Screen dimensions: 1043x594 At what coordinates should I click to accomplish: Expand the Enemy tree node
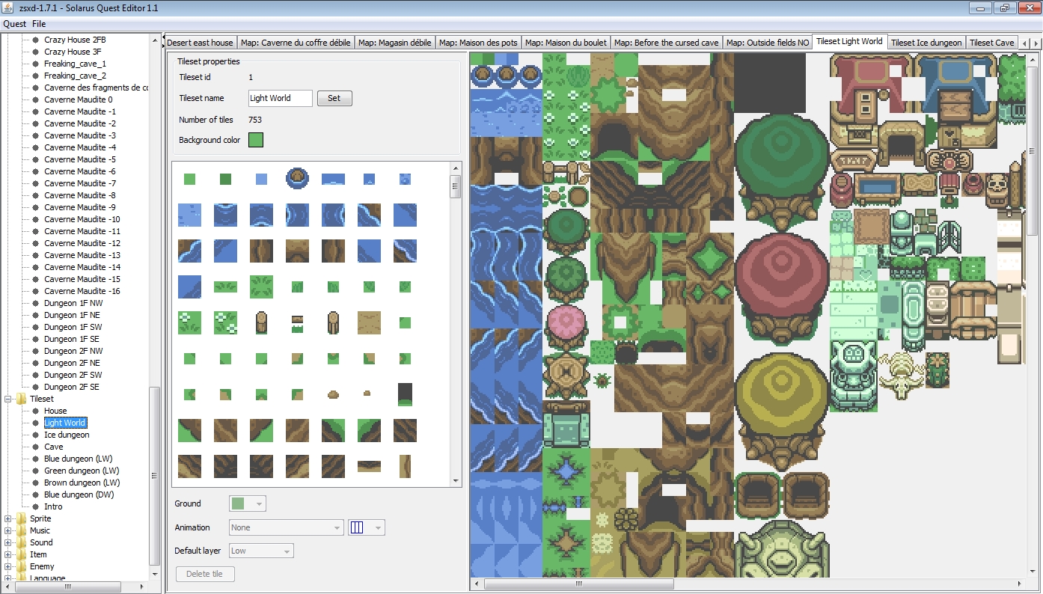coord(8,566)
